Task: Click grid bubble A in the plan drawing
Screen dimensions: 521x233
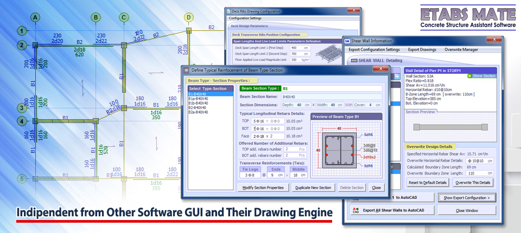Action: tap(35, 17)
